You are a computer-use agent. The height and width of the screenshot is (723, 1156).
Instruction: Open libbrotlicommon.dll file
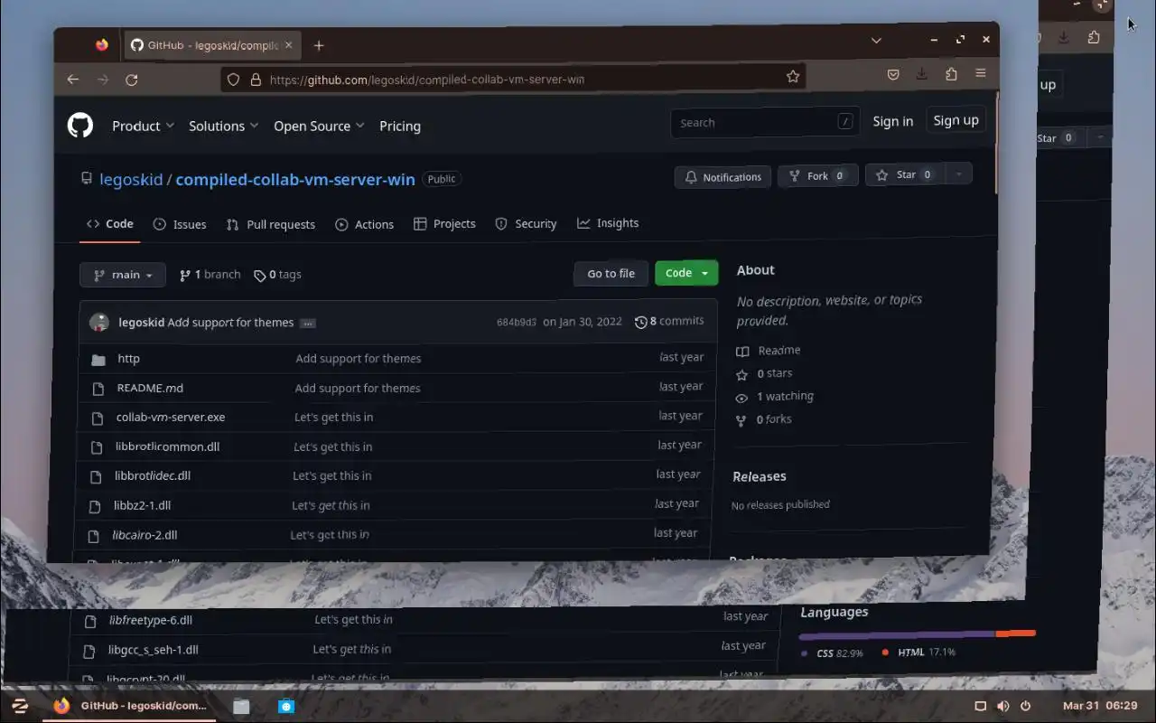click(x=167, y=446)
